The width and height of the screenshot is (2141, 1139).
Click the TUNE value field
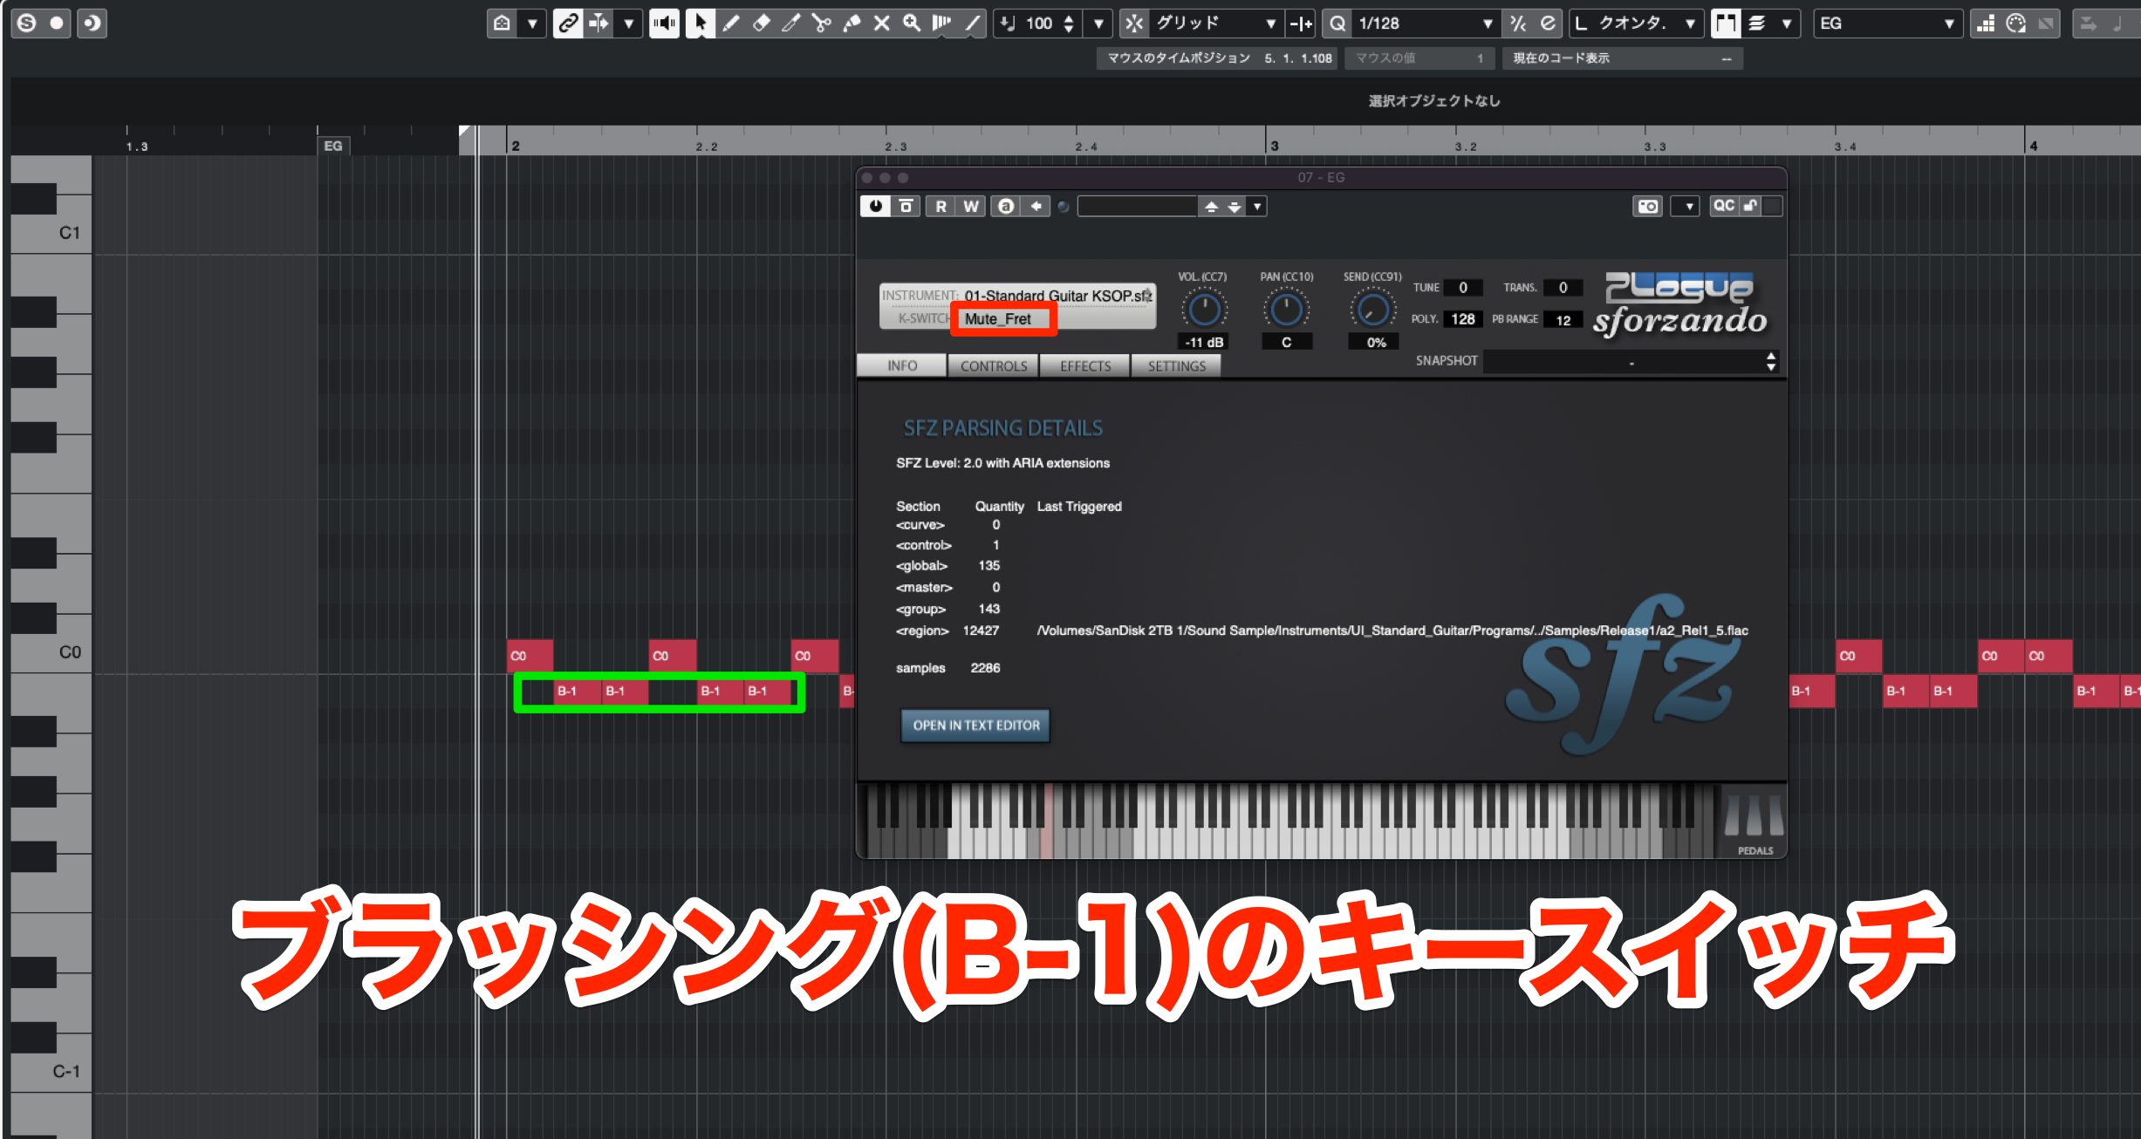(x=1463, y=287)
